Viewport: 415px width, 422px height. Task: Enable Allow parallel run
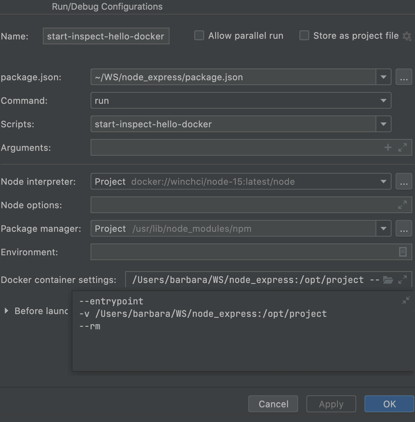point(199,35)
